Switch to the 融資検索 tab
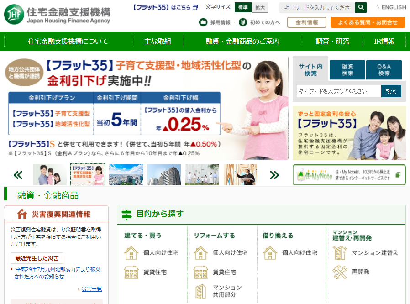Screen dimensions: 410x304 pyautogui.click(x=347, y=70)
